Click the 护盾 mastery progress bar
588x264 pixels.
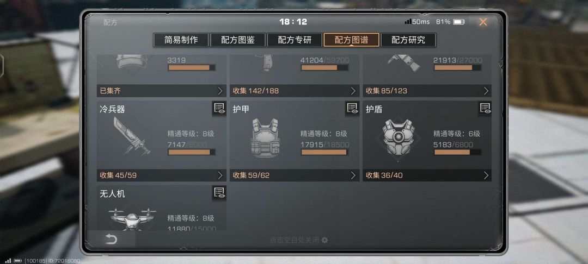click(457, 152)
